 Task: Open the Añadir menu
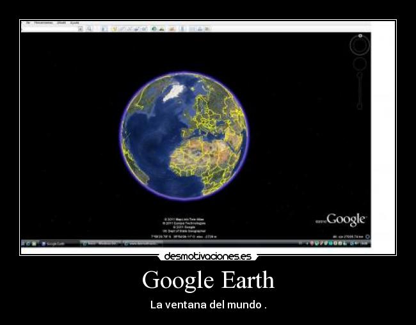[x=61, y=23]
